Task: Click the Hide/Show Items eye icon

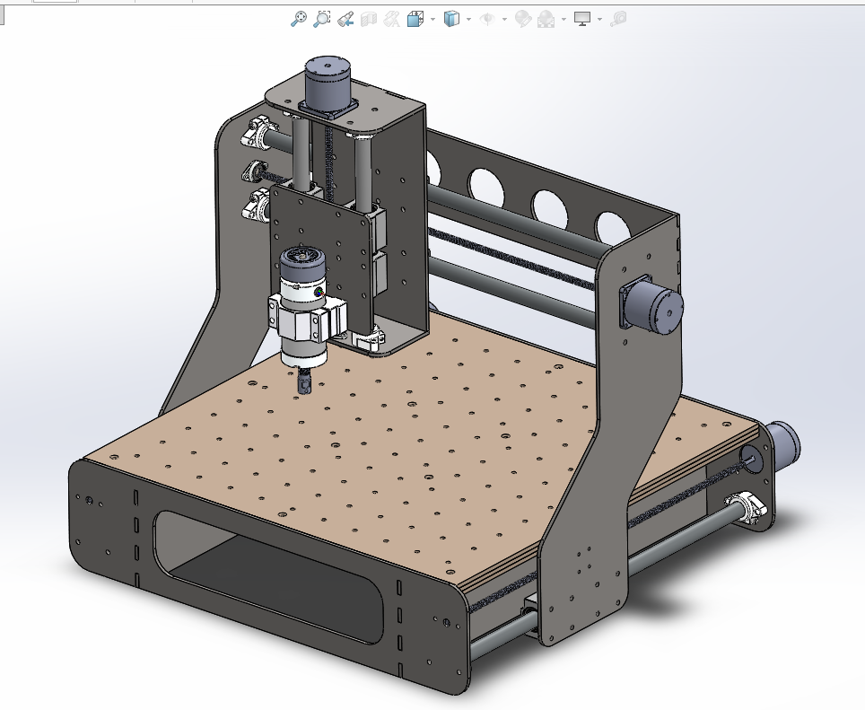Action: (x=486, y=20)
